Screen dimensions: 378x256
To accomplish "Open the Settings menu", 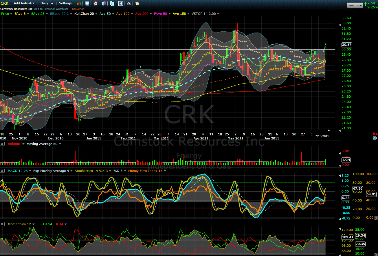I will pyautogui.click(x=65, y=3).
